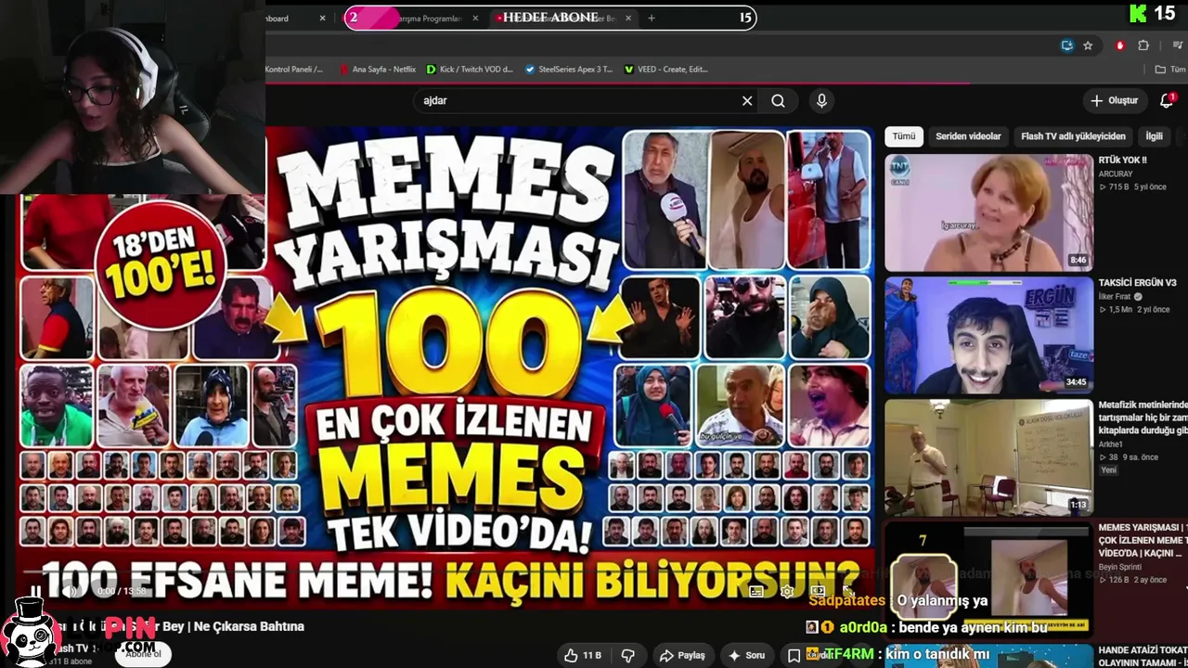Click the red extension icon in toolbar
The image size is (1188, 668).
pyautogui.click(x=1120, y=45)
